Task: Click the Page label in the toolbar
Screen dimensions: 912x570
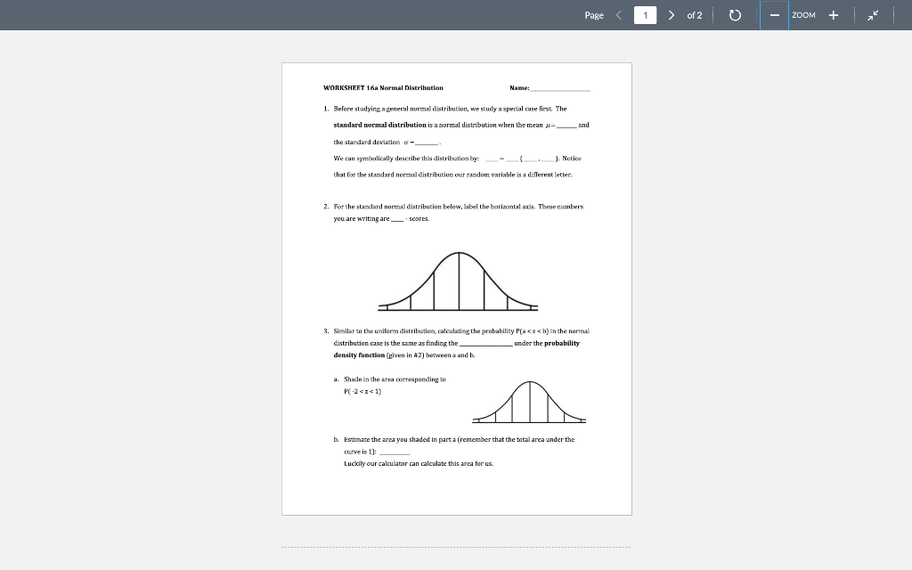Action: click(594, 15)
